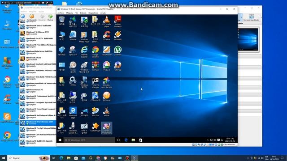The image size is (287, 161).
Task: Select Windows Alpha Betas Build 506 VM
Action: click(38, 52)
